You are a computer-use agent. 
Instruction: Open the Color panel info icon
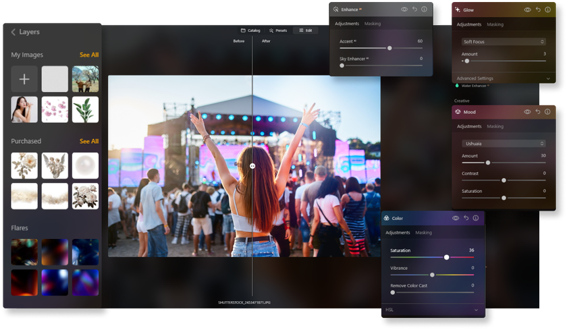click(x=476, y=219)
